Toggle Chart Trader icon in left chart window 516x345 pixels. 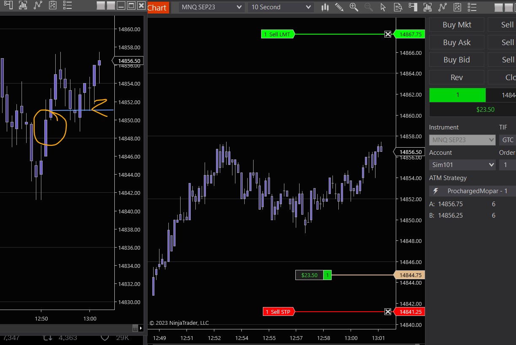pos(8,5)
